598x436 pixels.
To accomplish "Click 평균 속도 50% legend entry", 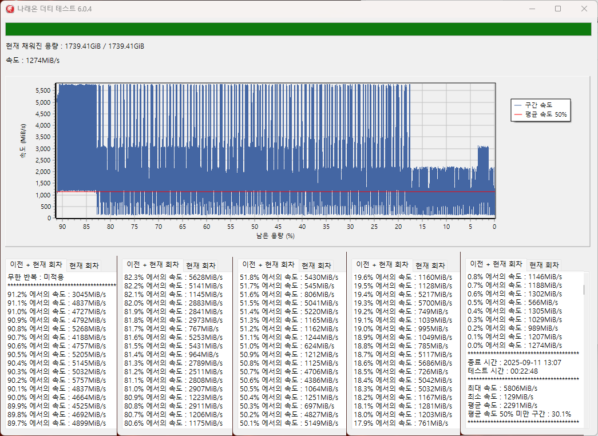I will click(x=540, y=114).
